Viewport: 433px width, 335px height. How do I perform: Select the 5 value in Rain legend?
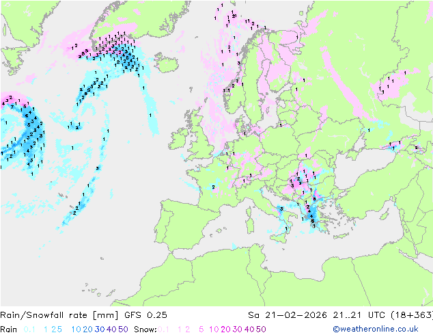(59, 330)
